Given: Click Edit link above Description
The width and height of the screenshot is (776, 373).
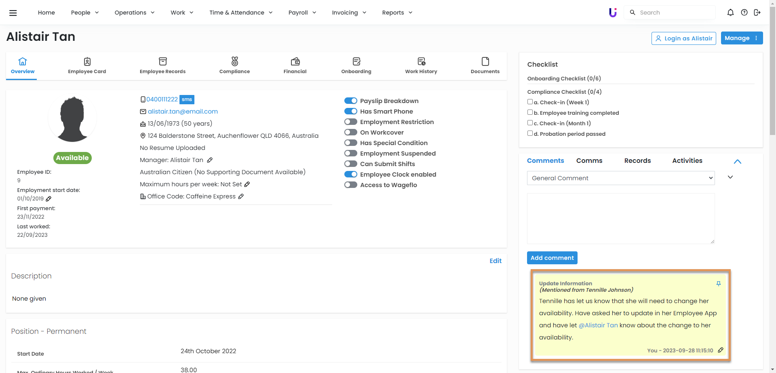Looking at the screenshot, I should pos(496,261).
